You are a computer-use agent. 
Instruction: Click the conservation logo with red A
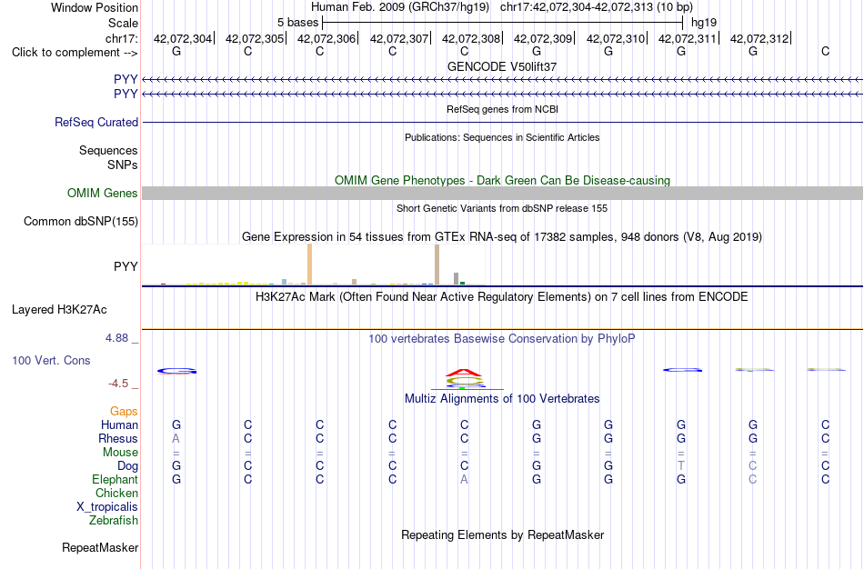[x=465, y=379]
